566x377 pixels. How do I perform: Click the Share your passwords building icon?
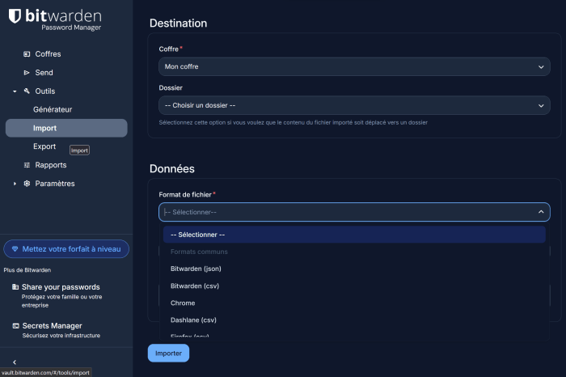pyautogui.click(x=15, y=287)
